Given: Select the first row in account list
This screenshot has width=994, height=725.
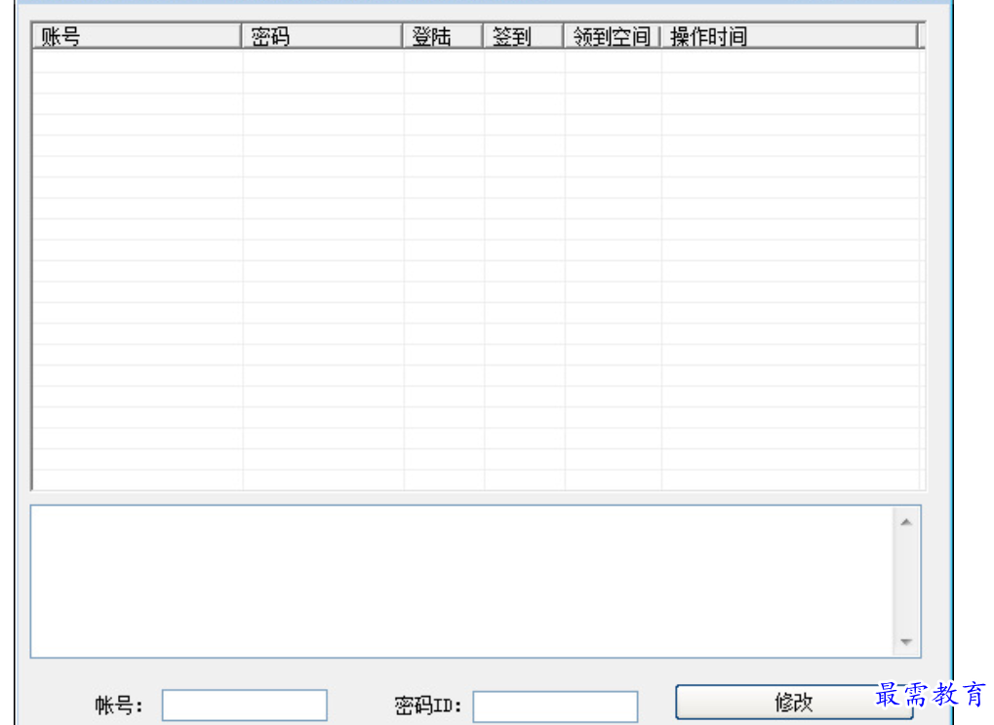Looking at the screenshot, I should click(x=477, y=61).
